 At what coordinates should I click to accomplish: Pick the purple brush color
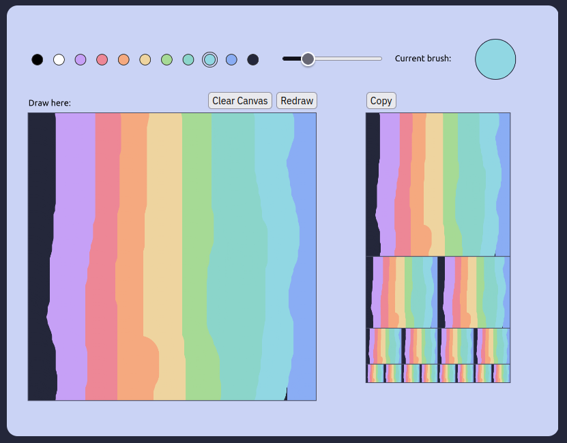coord(81,60)
